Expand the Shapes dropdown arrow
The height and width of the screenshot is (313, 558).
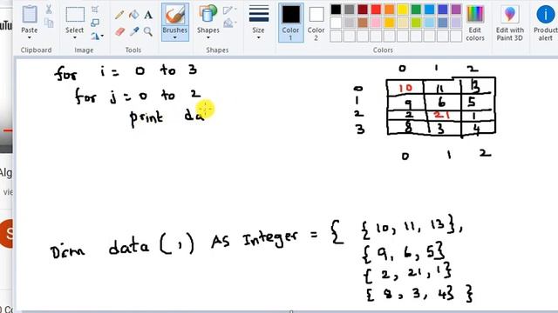tap(208, 37)
